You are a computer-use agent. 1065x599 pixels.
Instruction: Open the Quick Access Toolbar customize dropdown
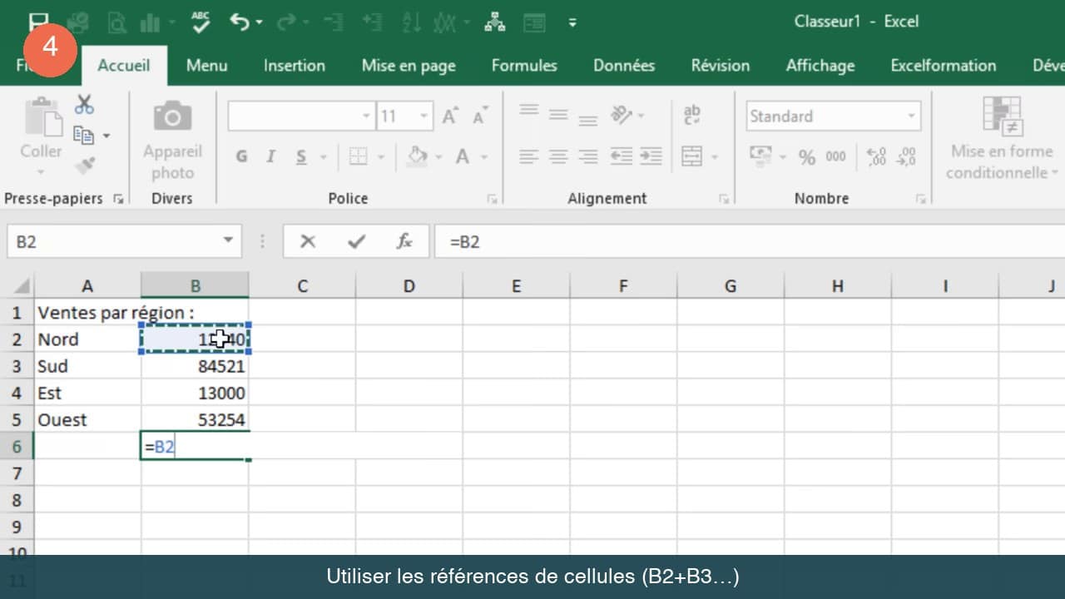pyautogui.click(x=572, y=22)
